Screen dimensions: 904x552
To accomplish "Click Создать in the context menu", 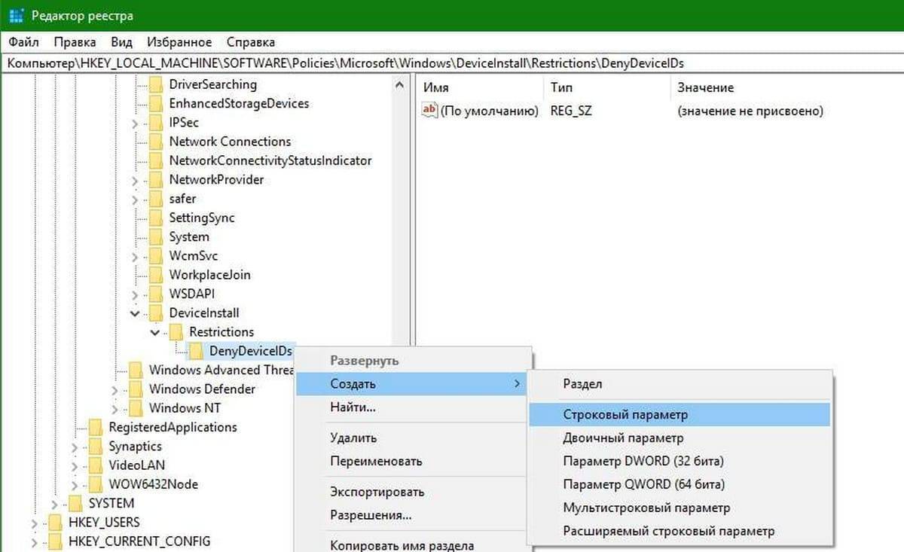I will tap(412, 384).
